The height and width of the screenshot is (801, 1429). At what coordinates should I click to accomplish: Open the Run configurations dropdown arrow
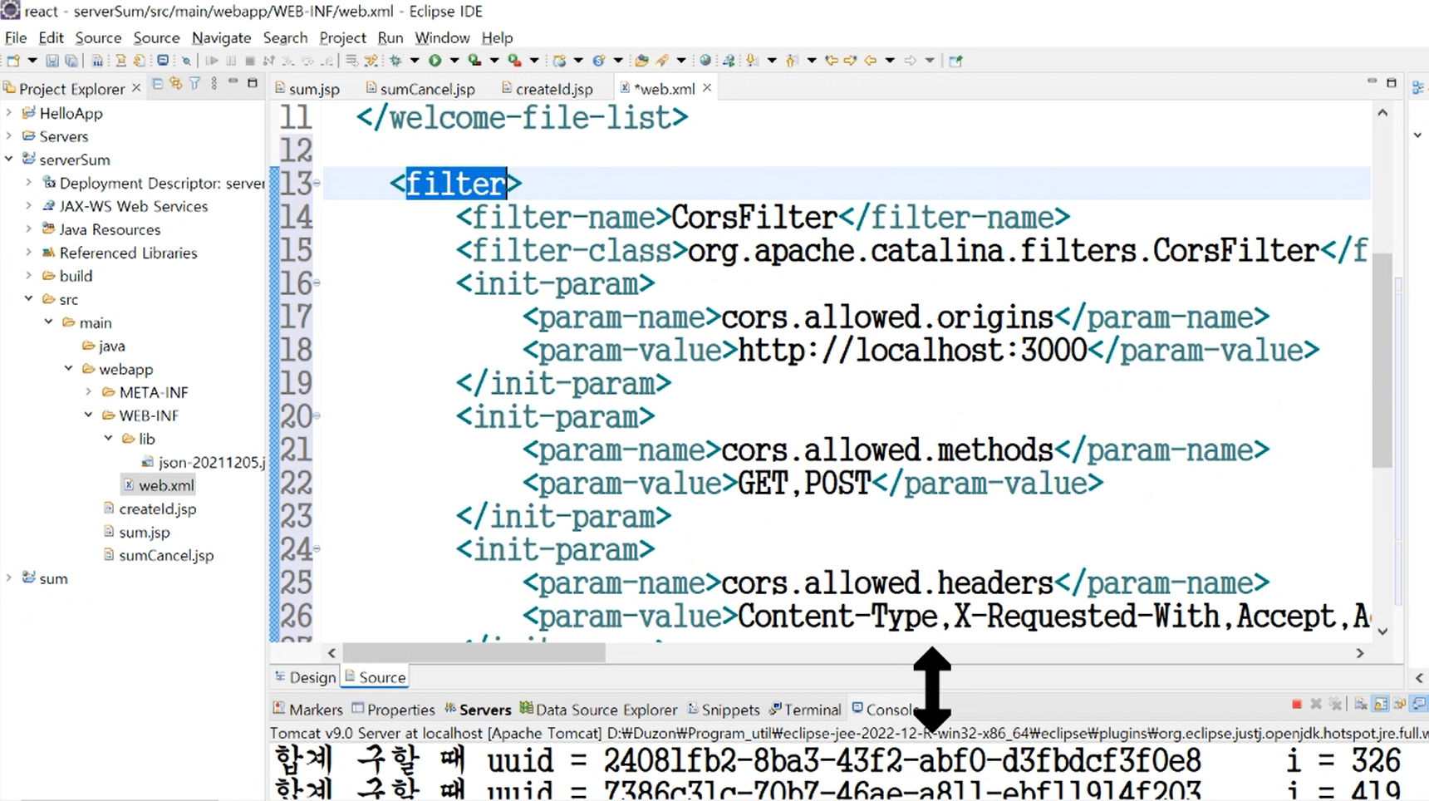click(454, 61)
